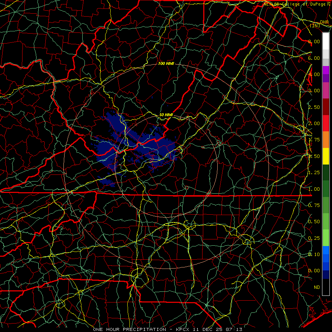Screen dimensions: 332x332
Task: Click the 2.00 legend label
Action: (x=314, y=124)
